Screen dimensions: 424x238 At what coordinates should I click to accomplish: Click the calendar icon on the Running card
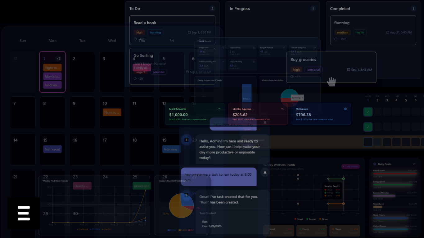click(388, 32)
